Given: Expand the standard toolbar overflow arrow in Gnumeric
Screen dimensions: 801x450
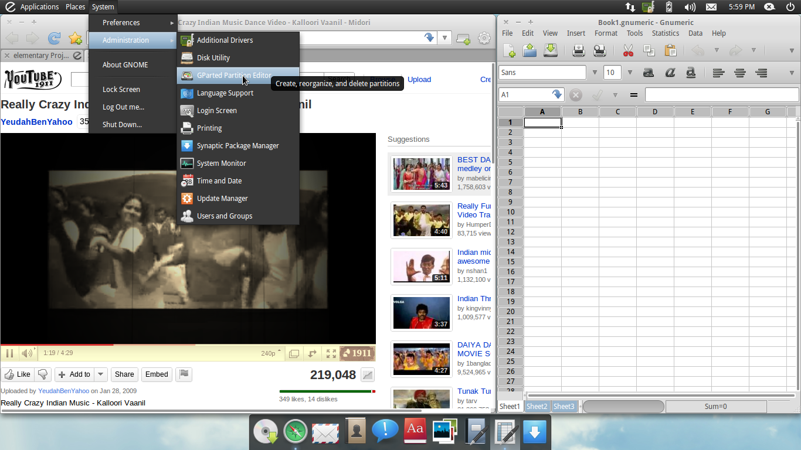Looking at the screenshot, I should pos(792,50).
